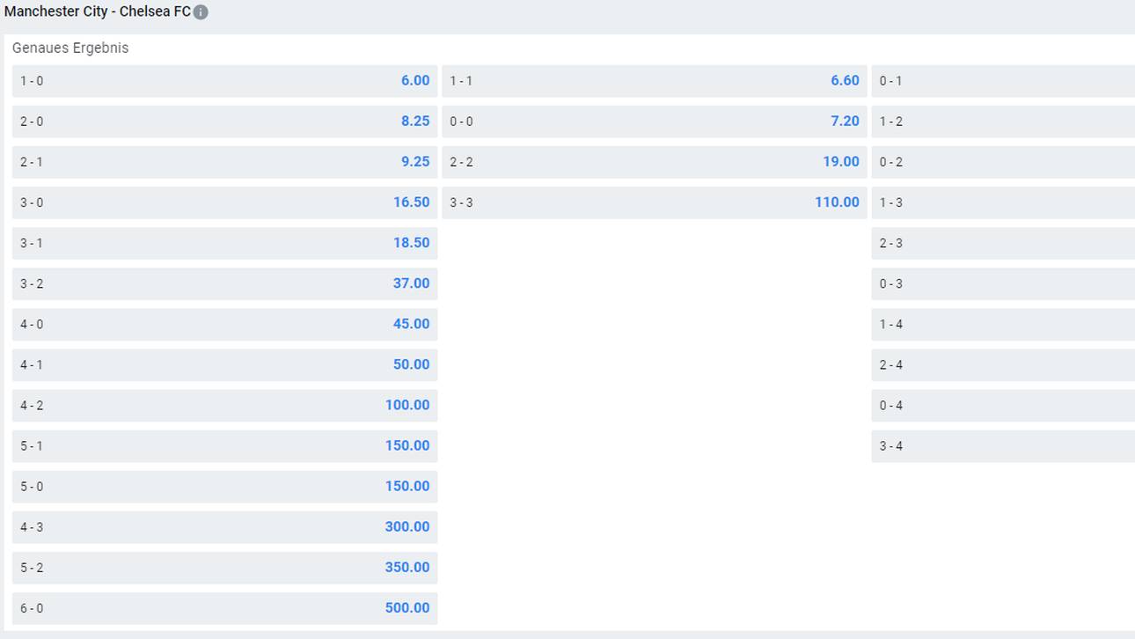Pick 4 - 3 at odds 300.00
The width and height of the screenshot is (1135, 639).
(224, 526)
